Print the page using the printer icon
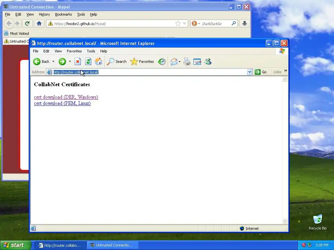Screen dimensions: 334x250 [x=187, y=62]
